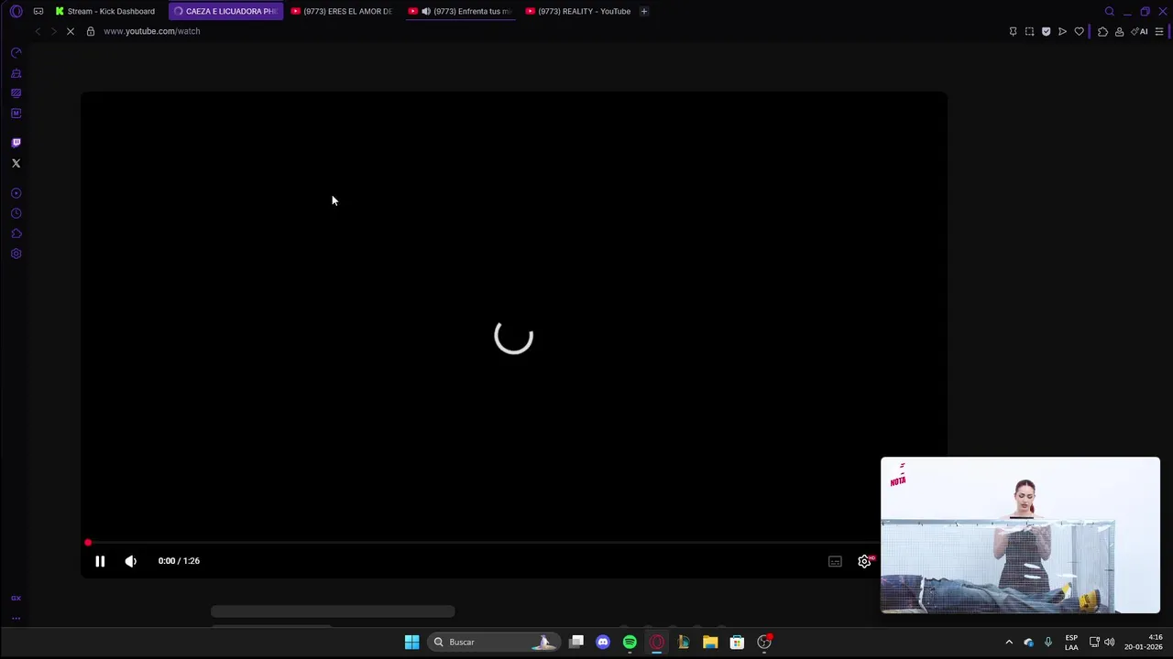Take a snapshot with the capture icon
This screenshot has width=1173, height=659.
pos(1029,31)
